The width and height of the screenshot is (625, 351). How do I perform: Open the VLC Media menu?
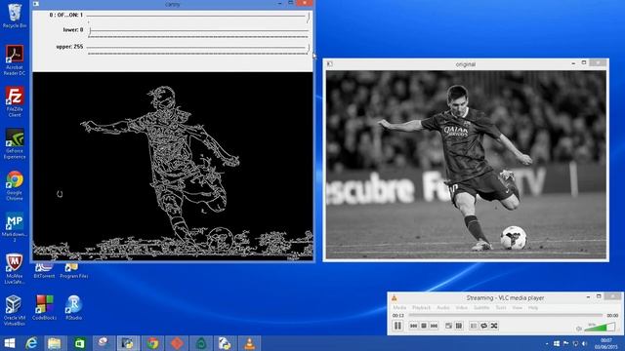click(x=399, y=308)
